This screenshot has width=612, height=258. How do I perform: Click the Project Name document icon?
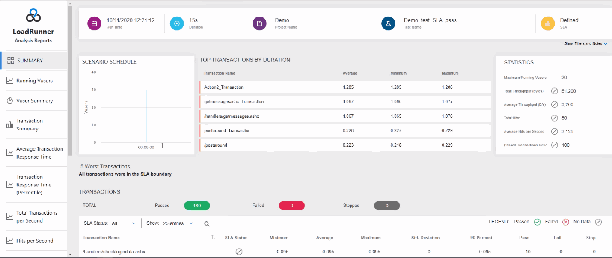[x=259, y=23]
